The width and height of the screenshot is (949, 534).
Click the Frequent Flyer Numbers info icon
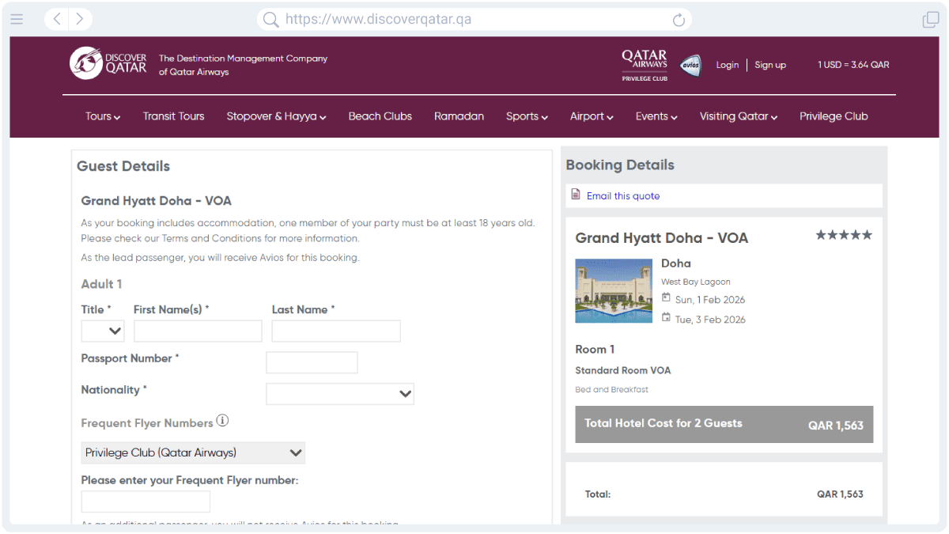(x=222, y=421)
